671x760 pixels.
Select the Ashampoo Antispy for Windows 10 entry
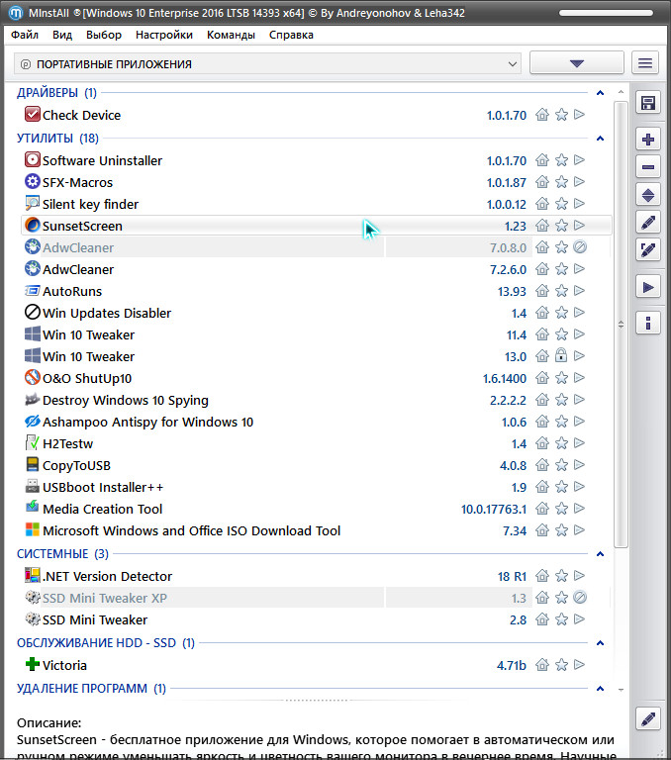[317, 422]
